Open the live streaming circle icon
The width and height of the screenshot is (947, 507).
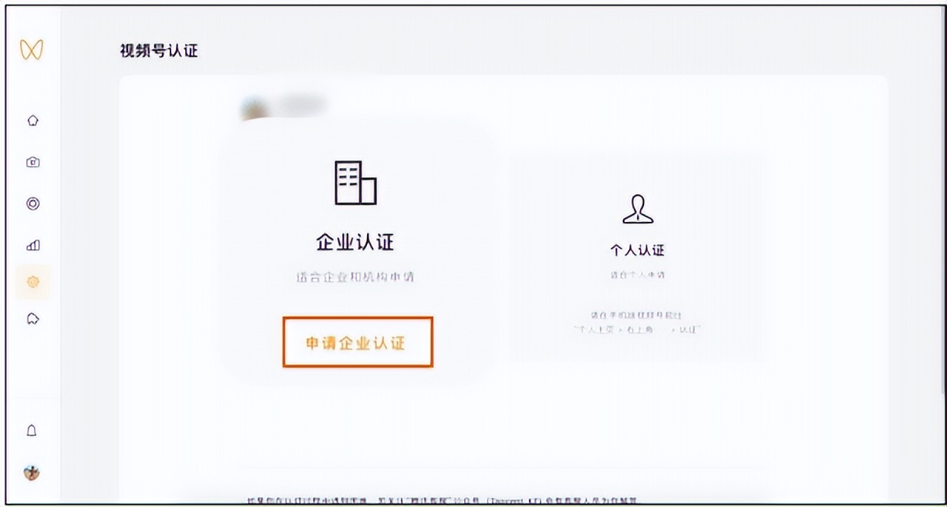(31, 203)
